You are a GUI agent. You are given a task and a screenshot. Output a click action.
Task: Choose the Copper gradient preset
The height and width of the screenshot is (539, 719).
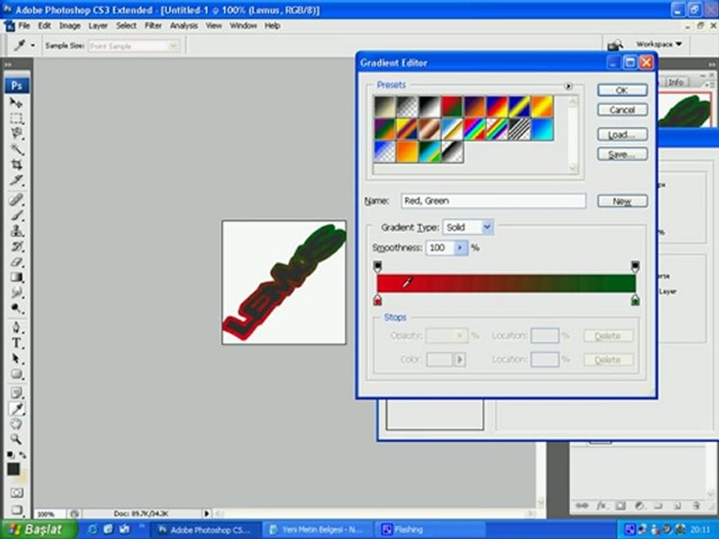click(429, 130)
